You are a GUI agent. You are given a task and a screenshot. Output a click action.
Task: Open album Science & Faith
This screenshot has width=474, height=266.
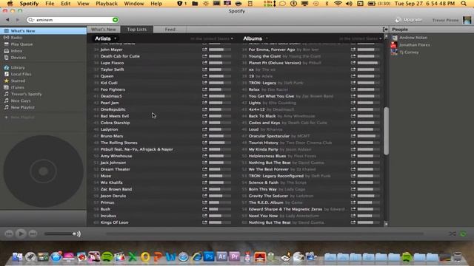point(264,183)
